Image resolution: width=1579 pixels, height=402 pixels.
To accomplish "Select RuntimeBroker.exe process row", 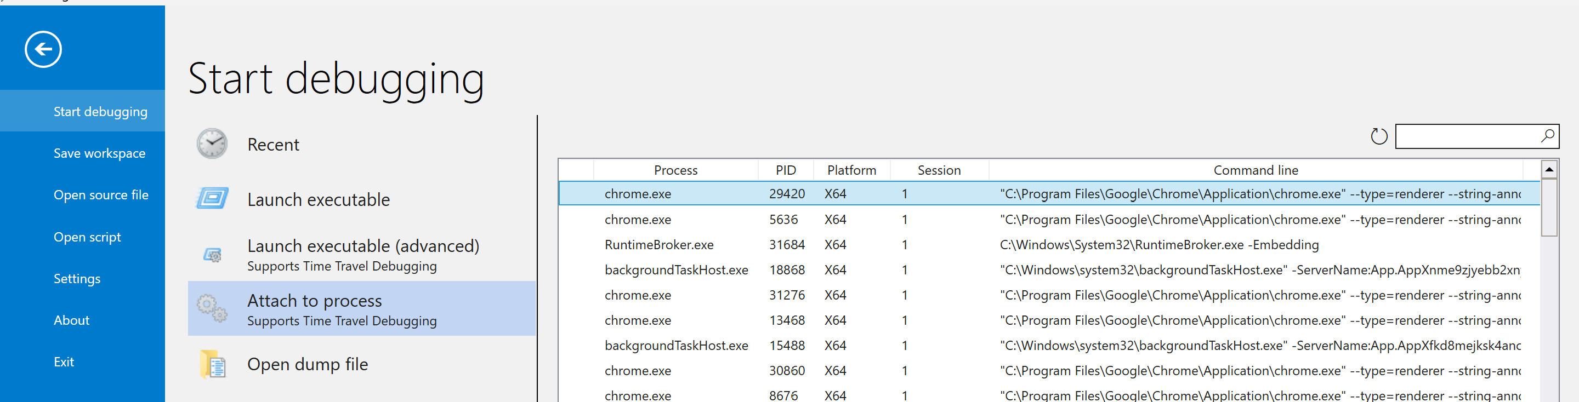I will 658,245.
